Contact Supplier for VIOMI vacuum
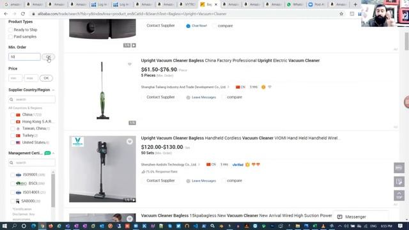 [x=160, y=180]
